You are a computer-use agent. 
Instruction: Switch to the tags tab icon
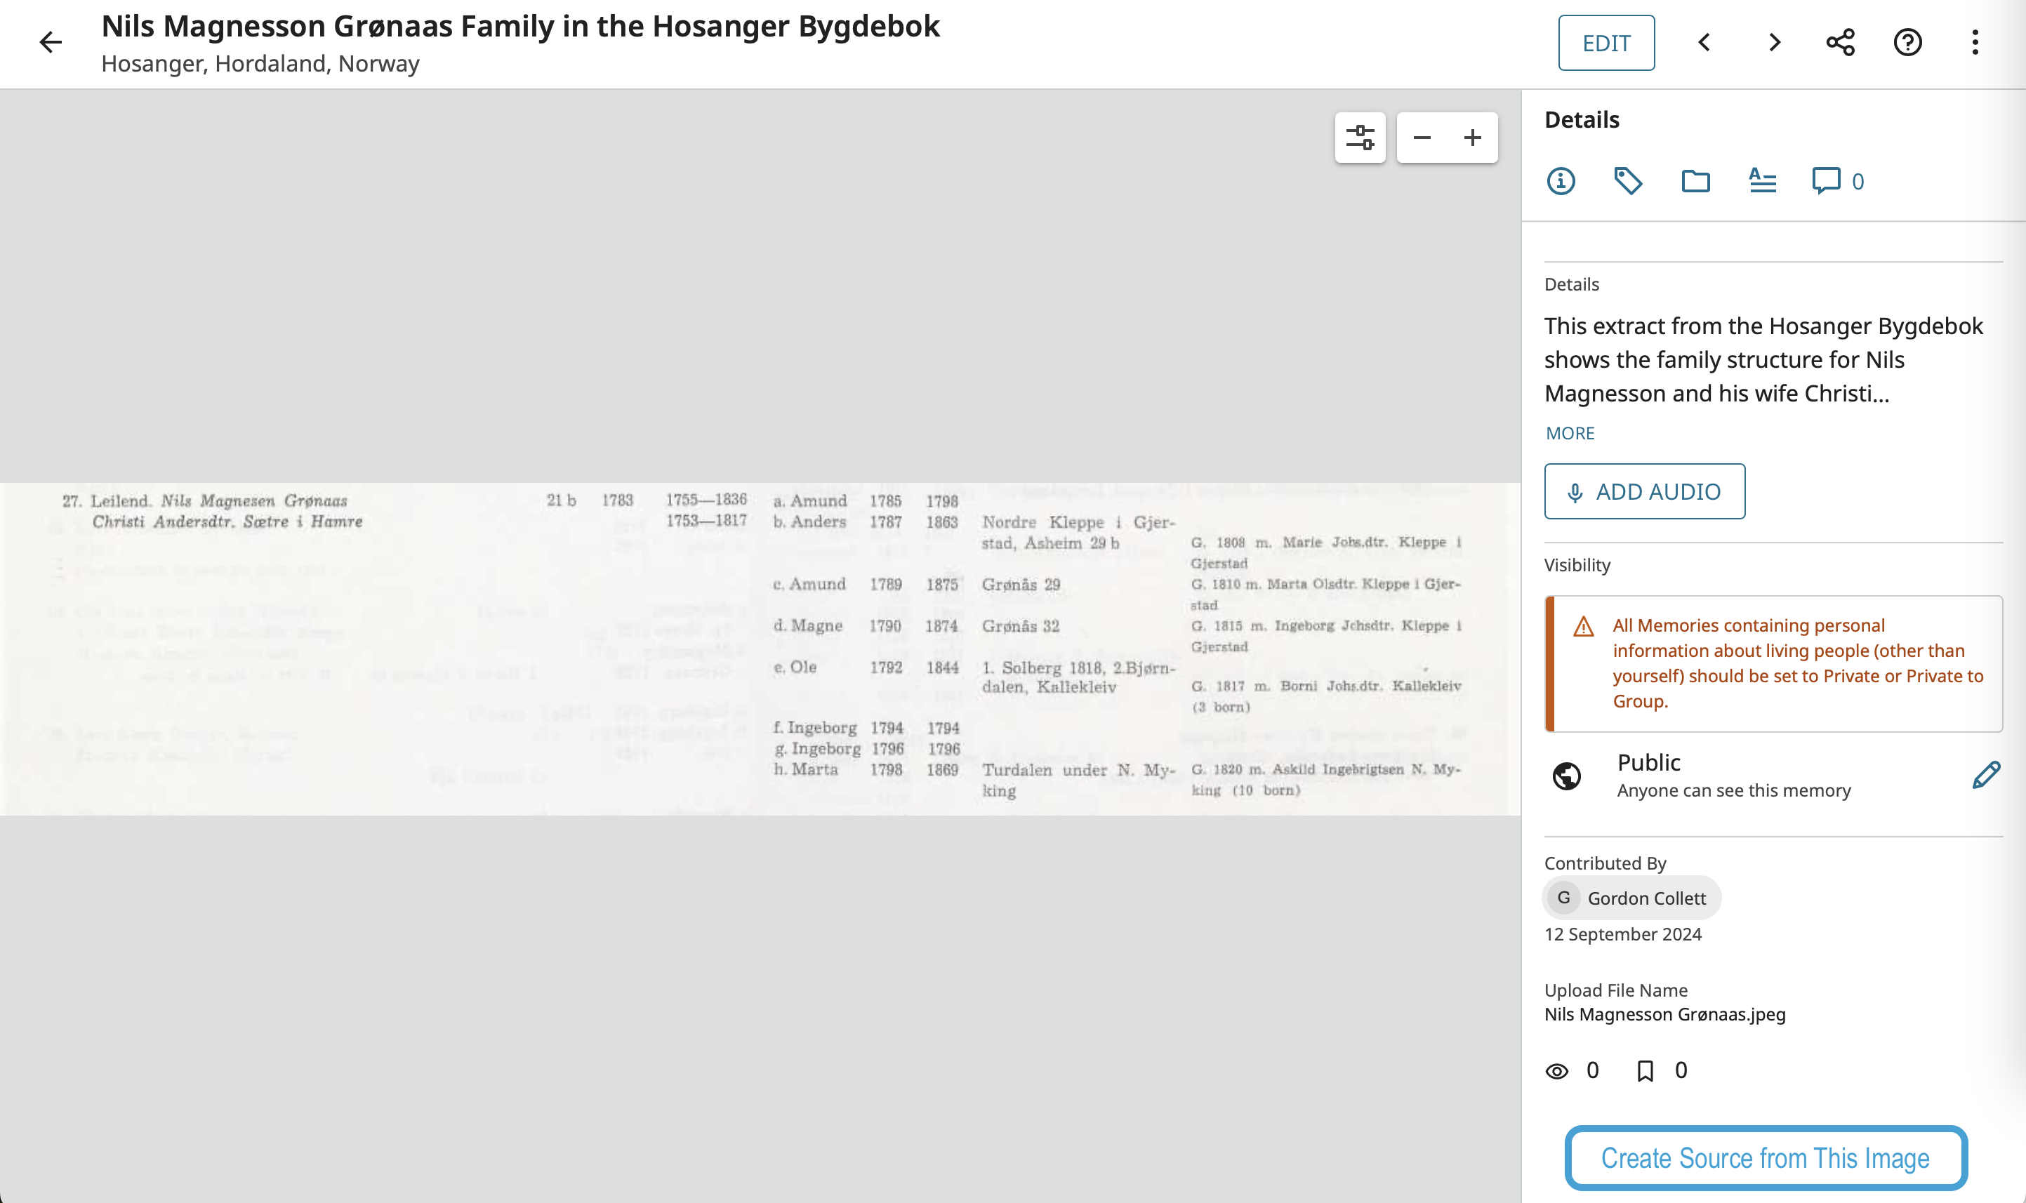pos(1627,181)
